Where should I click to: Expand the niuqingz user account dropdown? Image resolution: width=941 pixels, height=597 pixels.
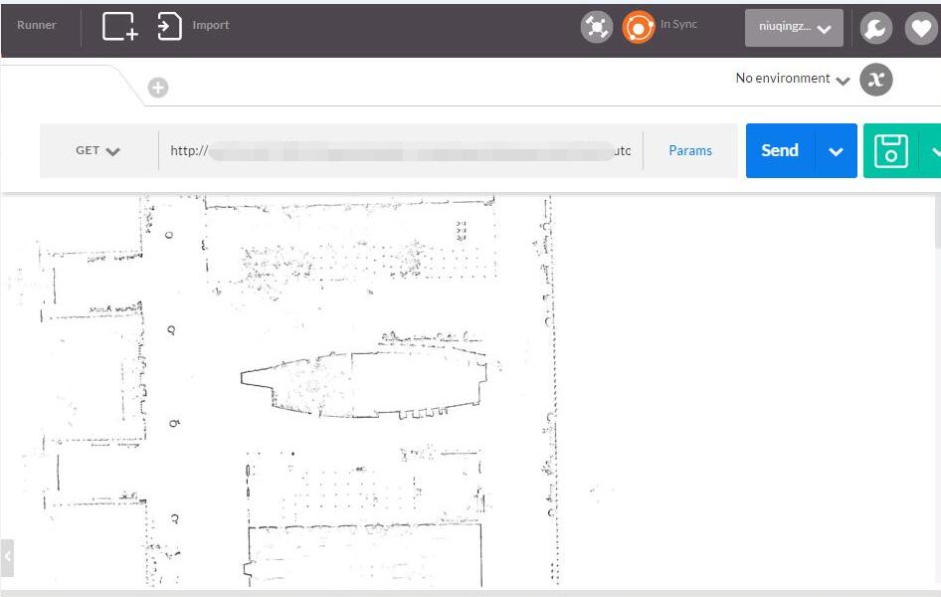coord(794,29)
